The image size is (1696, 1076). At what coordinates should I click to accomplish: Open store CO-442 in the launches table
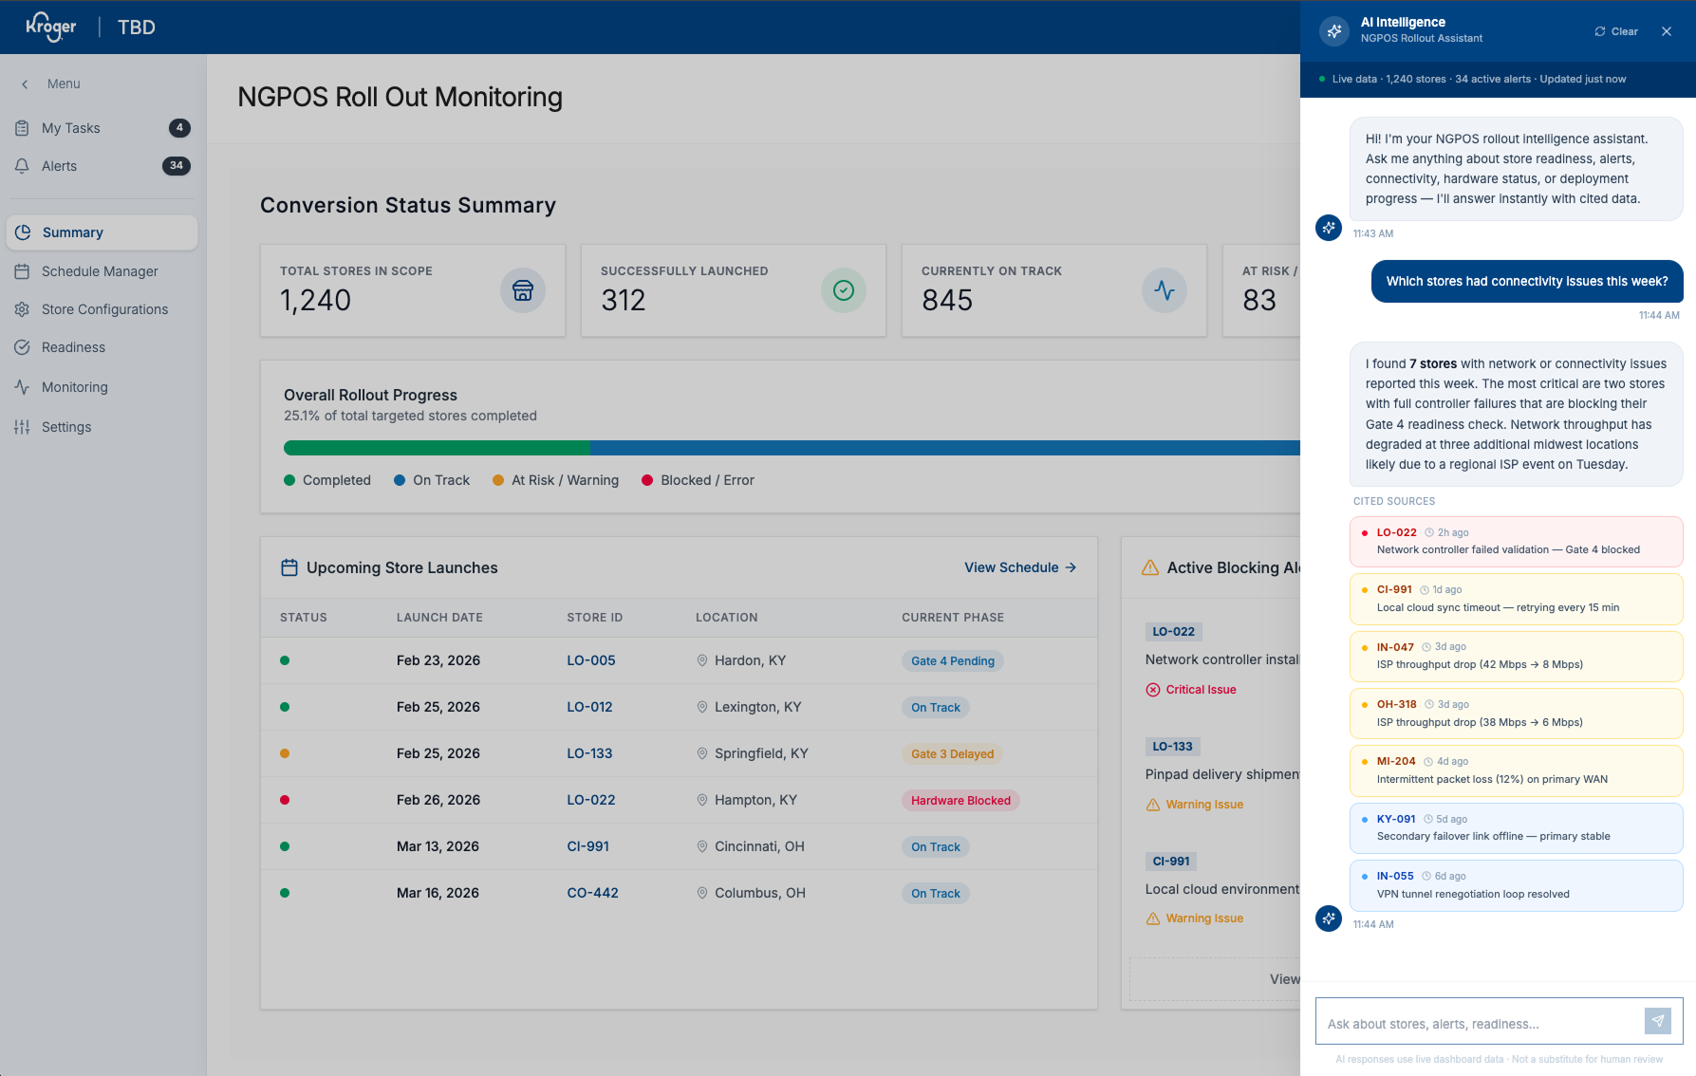[x=593, y=893]
